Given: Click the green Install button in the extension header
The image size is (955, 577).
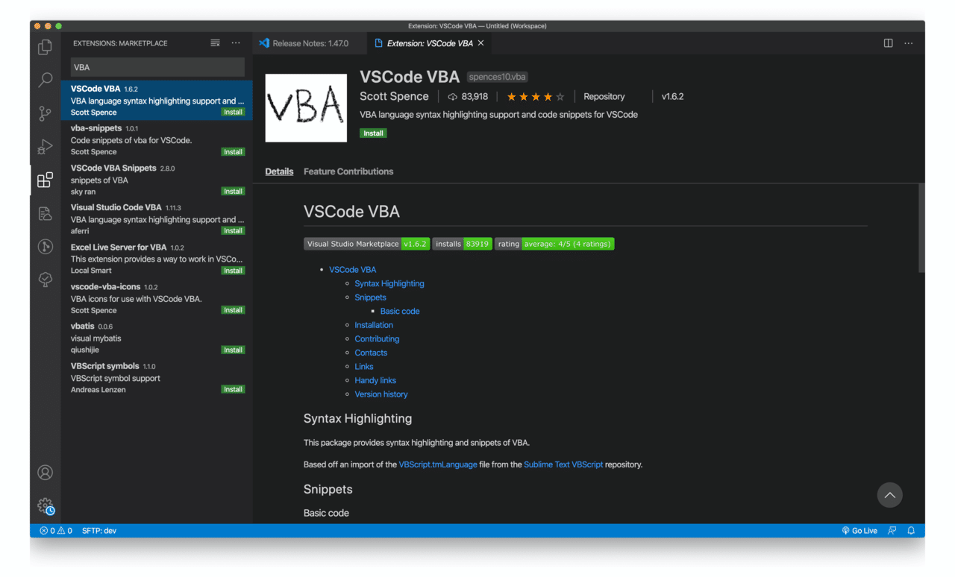Looking at the screenshot, I should (x=373, y=133).
